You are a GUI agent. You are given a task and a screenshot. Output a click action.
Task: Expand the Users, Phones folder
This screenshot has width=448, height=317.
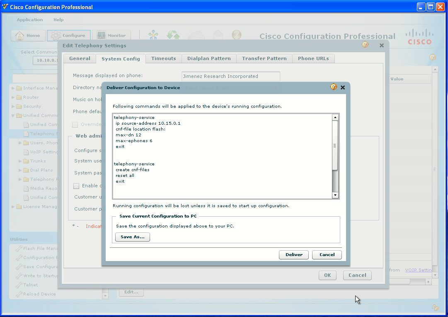20,143
